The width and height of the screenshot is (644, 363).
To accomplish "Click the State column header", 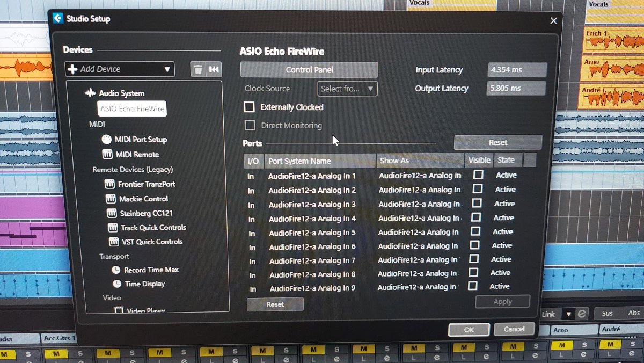I will pos(508,160).
